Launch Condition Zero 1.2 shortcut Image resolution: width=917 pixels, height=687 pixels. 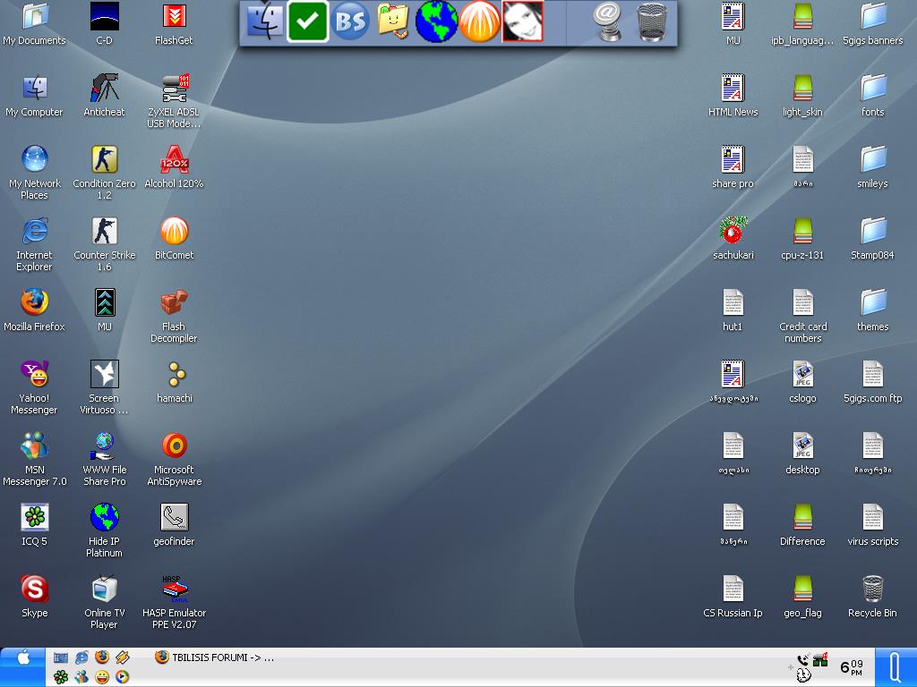coord(104,173)
